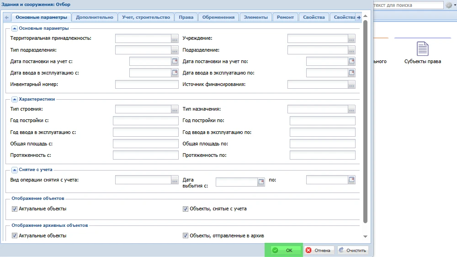Screen dimensions: 457x257
Task: Open calendar for Дата постановки на учет по
Action: [352, 61]
